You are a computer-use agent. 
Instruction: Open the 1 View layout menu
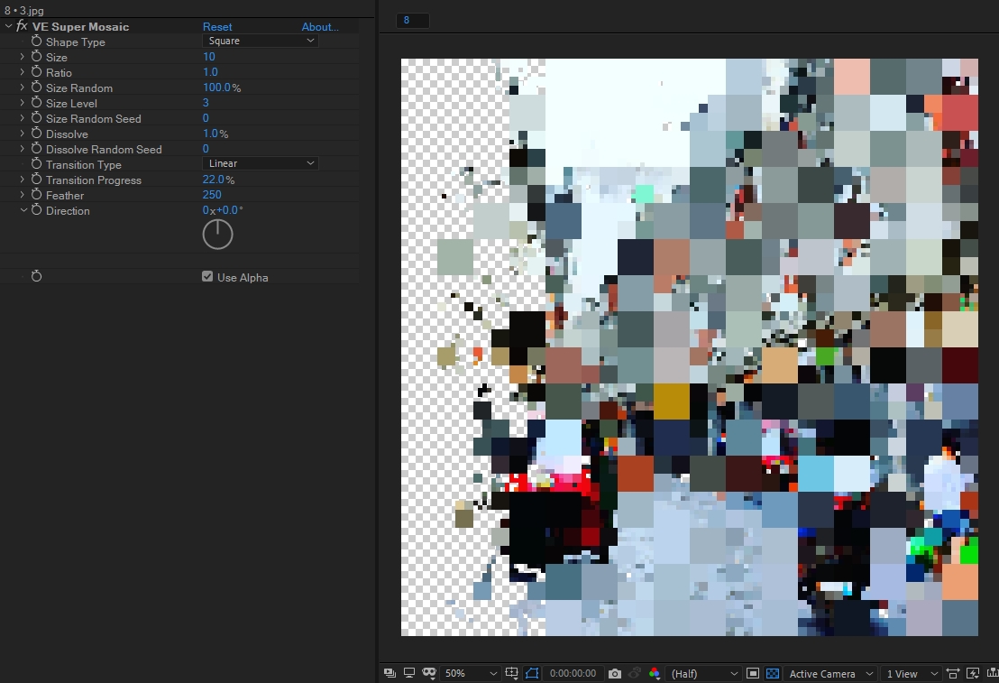click(x=910, y=673)
